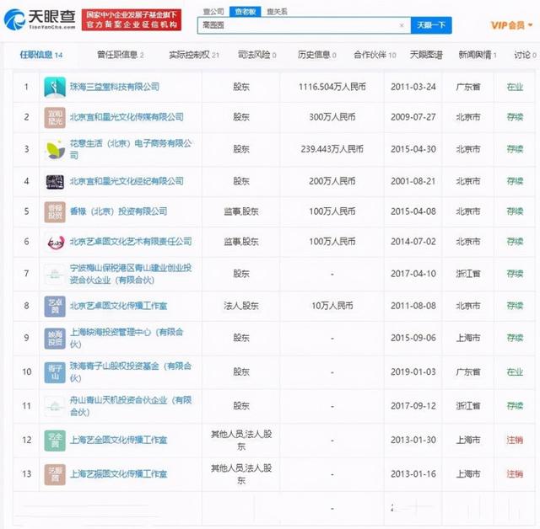This screenshot has height=529, width=540.
Task: Open the VIP会员 dropdown
Action: pos(512,25)
